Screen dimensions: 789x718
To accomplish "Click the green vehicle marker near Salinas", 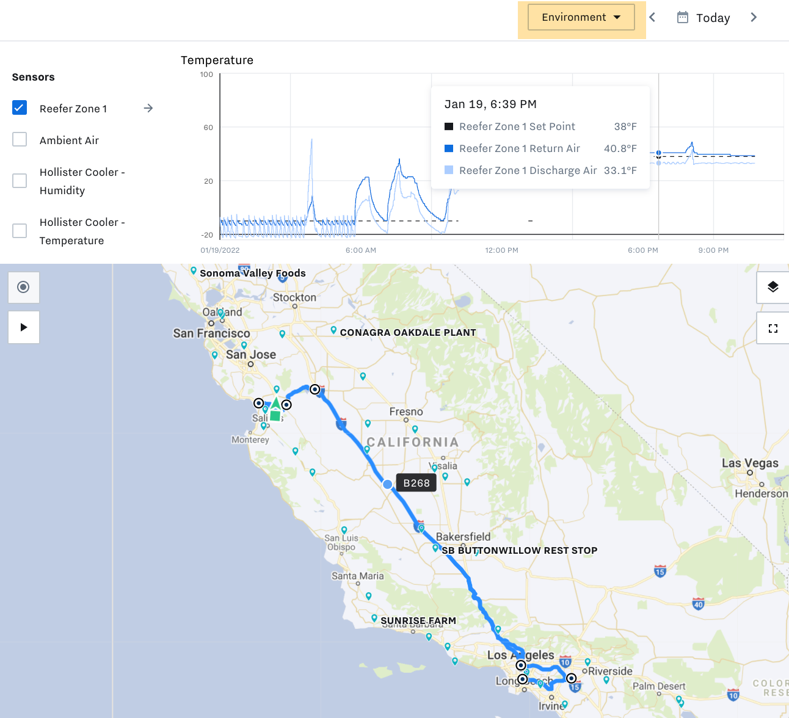I will click(275, 410).
